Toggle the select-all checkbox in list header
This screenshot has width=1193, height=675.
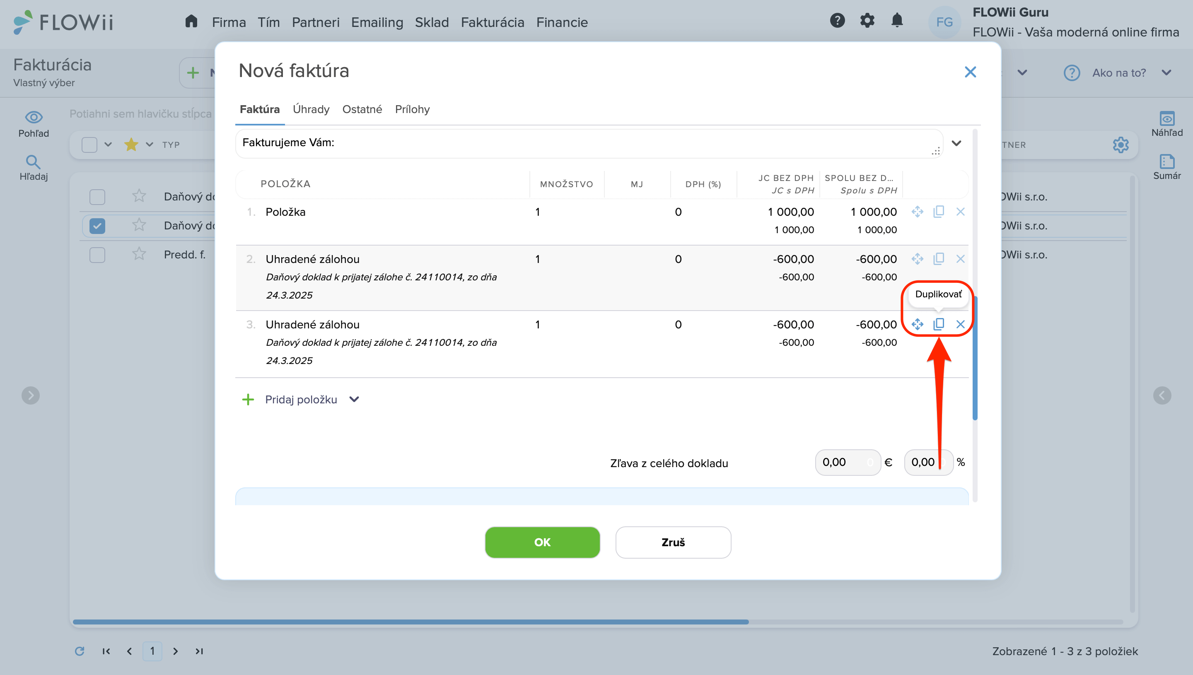point(89,145)
